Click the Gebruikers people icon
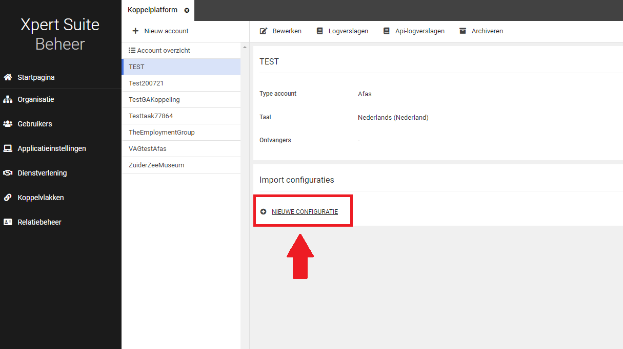This screenshot has height=349, width=623. tap(8, 124)
